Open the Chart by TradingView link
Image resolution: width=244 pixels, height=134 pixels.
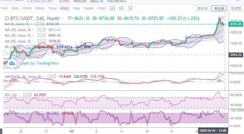(x=39, y=63)
